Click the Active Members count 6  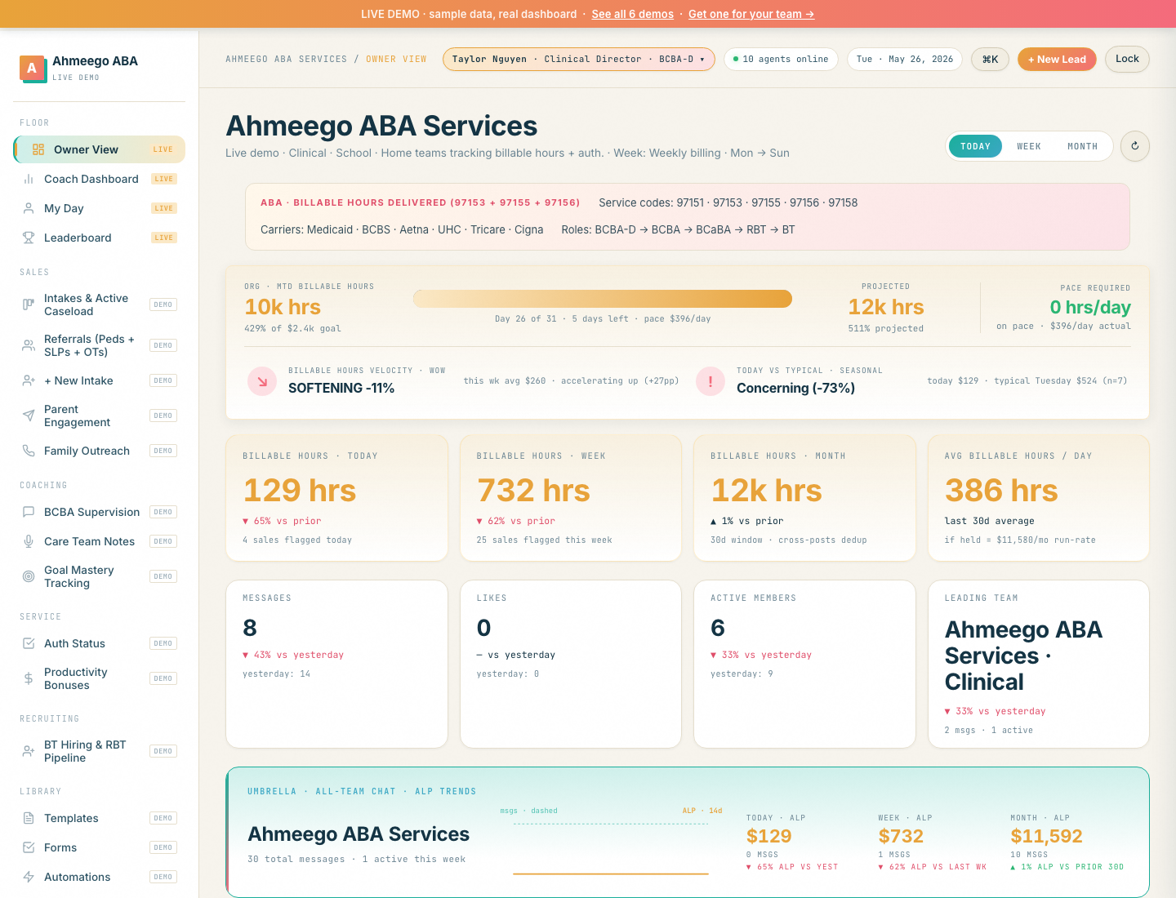(x=718, y=628)
